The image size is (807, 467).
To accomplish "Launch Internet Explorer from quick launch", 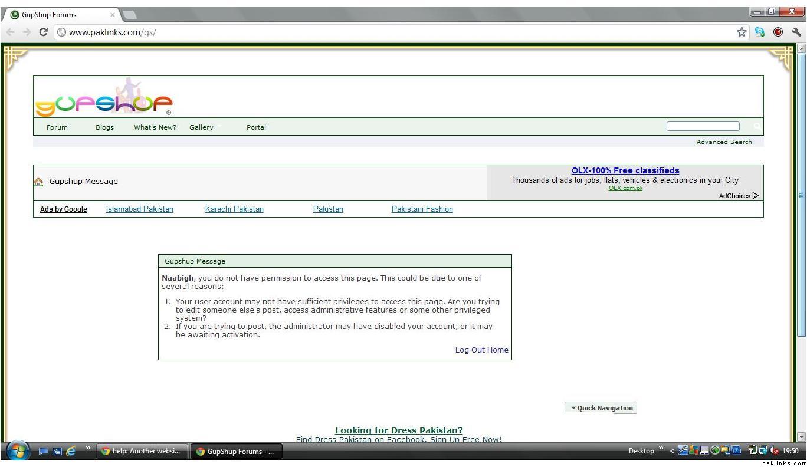I will [71, 451].
